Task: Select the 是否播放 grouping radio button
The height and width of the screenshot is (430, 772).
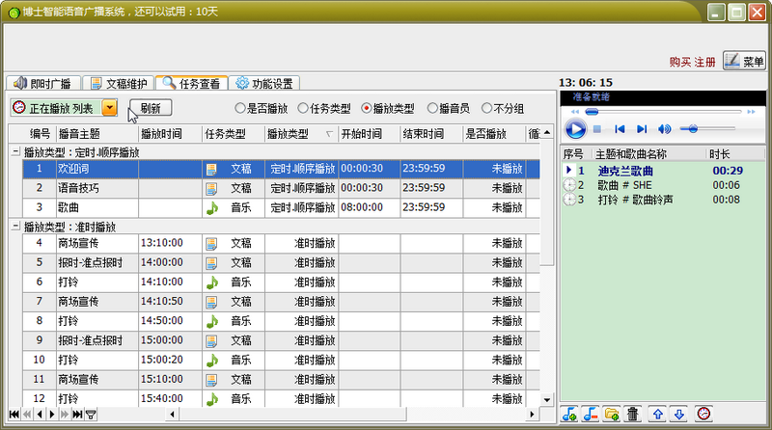Action: [x=239, y=108]
